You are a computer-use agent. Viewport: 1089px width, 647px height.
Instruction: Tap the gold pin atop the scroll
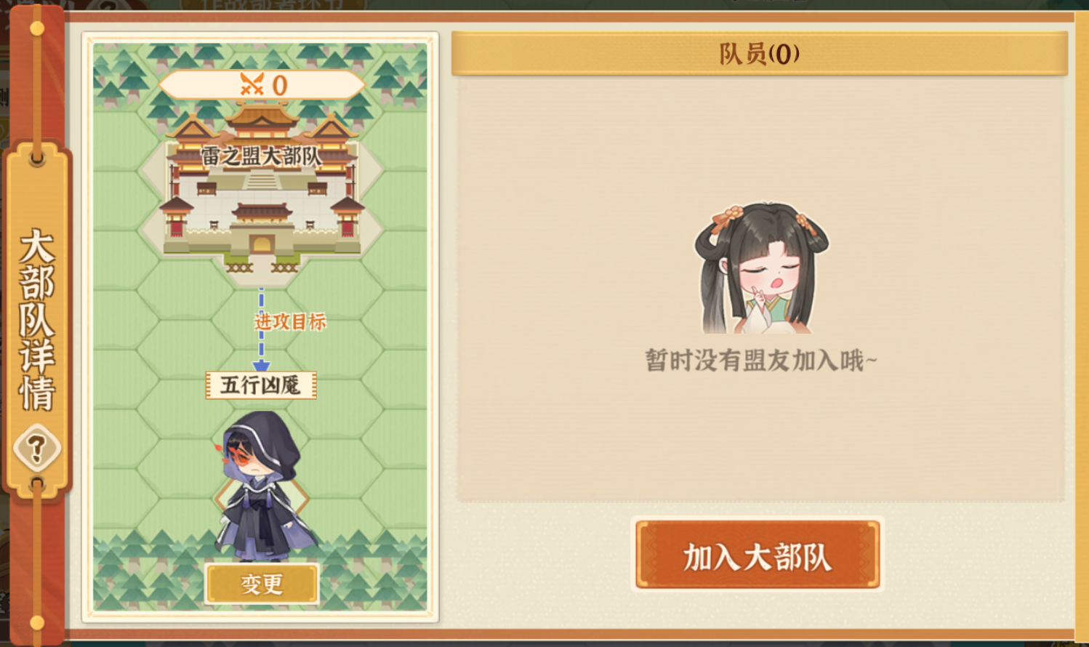37,28
